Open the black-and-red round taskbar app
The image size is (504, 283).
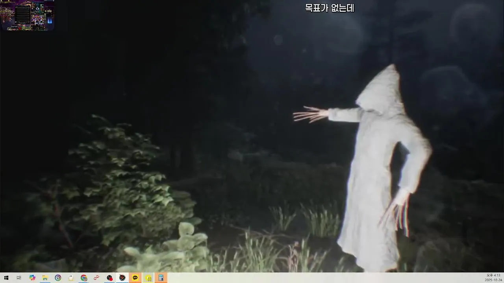(109, 278)
